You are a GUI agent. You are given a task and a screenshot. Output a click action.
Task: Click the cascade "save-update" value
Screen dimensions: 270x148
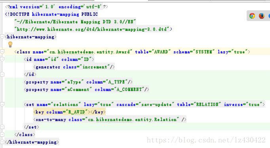click(156, 104)
